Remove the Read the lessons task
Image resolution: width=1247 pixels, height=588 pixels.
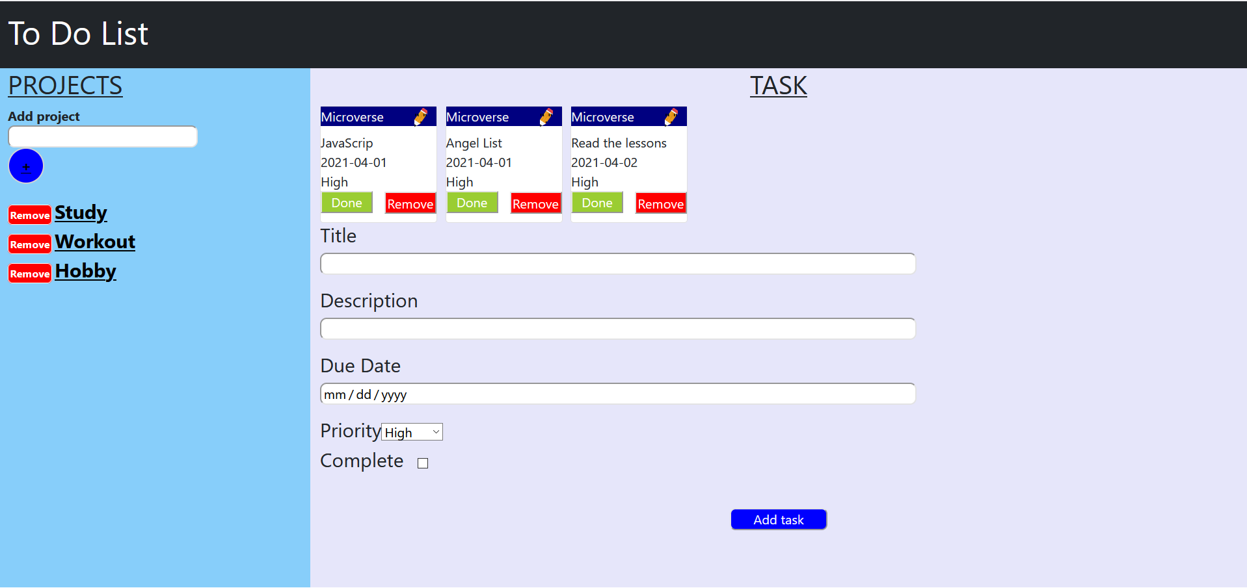coord(660,204)
